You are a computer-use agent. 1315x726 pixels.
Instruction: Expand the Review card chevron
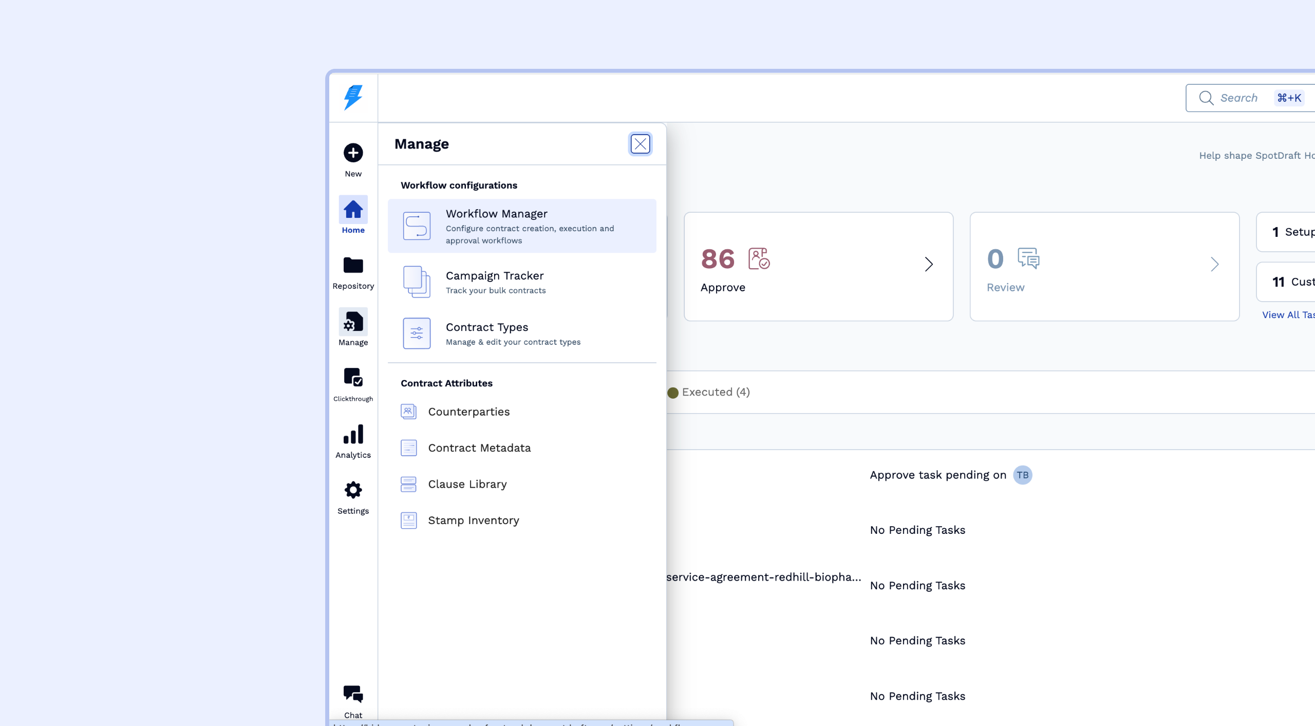(x=1214, y=264)
